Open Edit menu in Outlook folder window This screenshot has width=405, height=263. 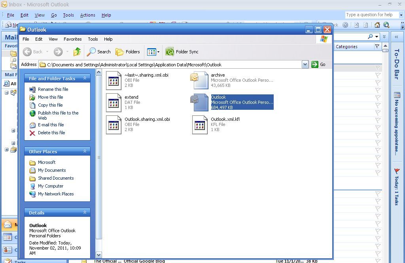click(39, 39)
